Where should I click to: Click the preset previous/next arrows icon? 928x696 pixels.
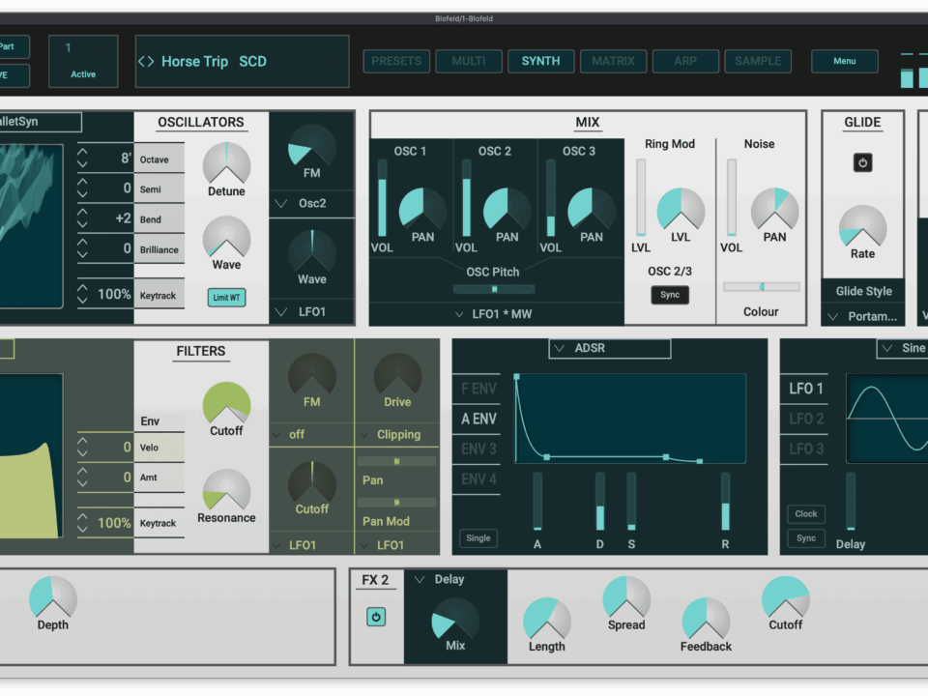(x=146, y=62)
